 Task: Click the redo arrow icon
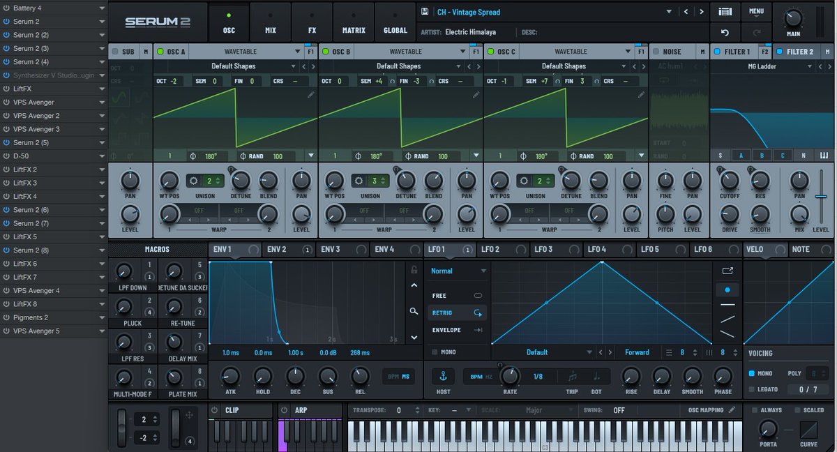point(757,33)
